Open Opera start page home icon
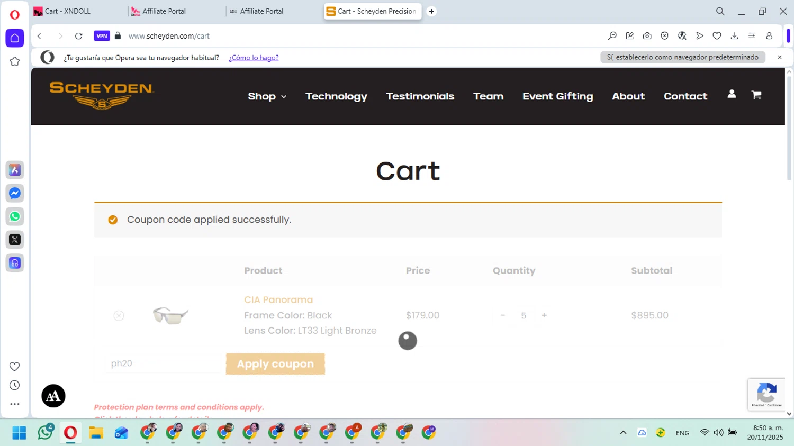This screenshot has height=446, width=794. click(x=15, y=38)
